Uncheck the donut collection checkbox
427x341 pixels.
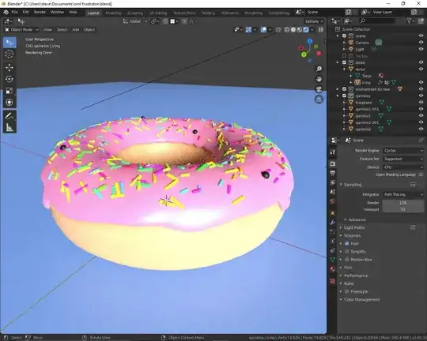coord(344,62)
